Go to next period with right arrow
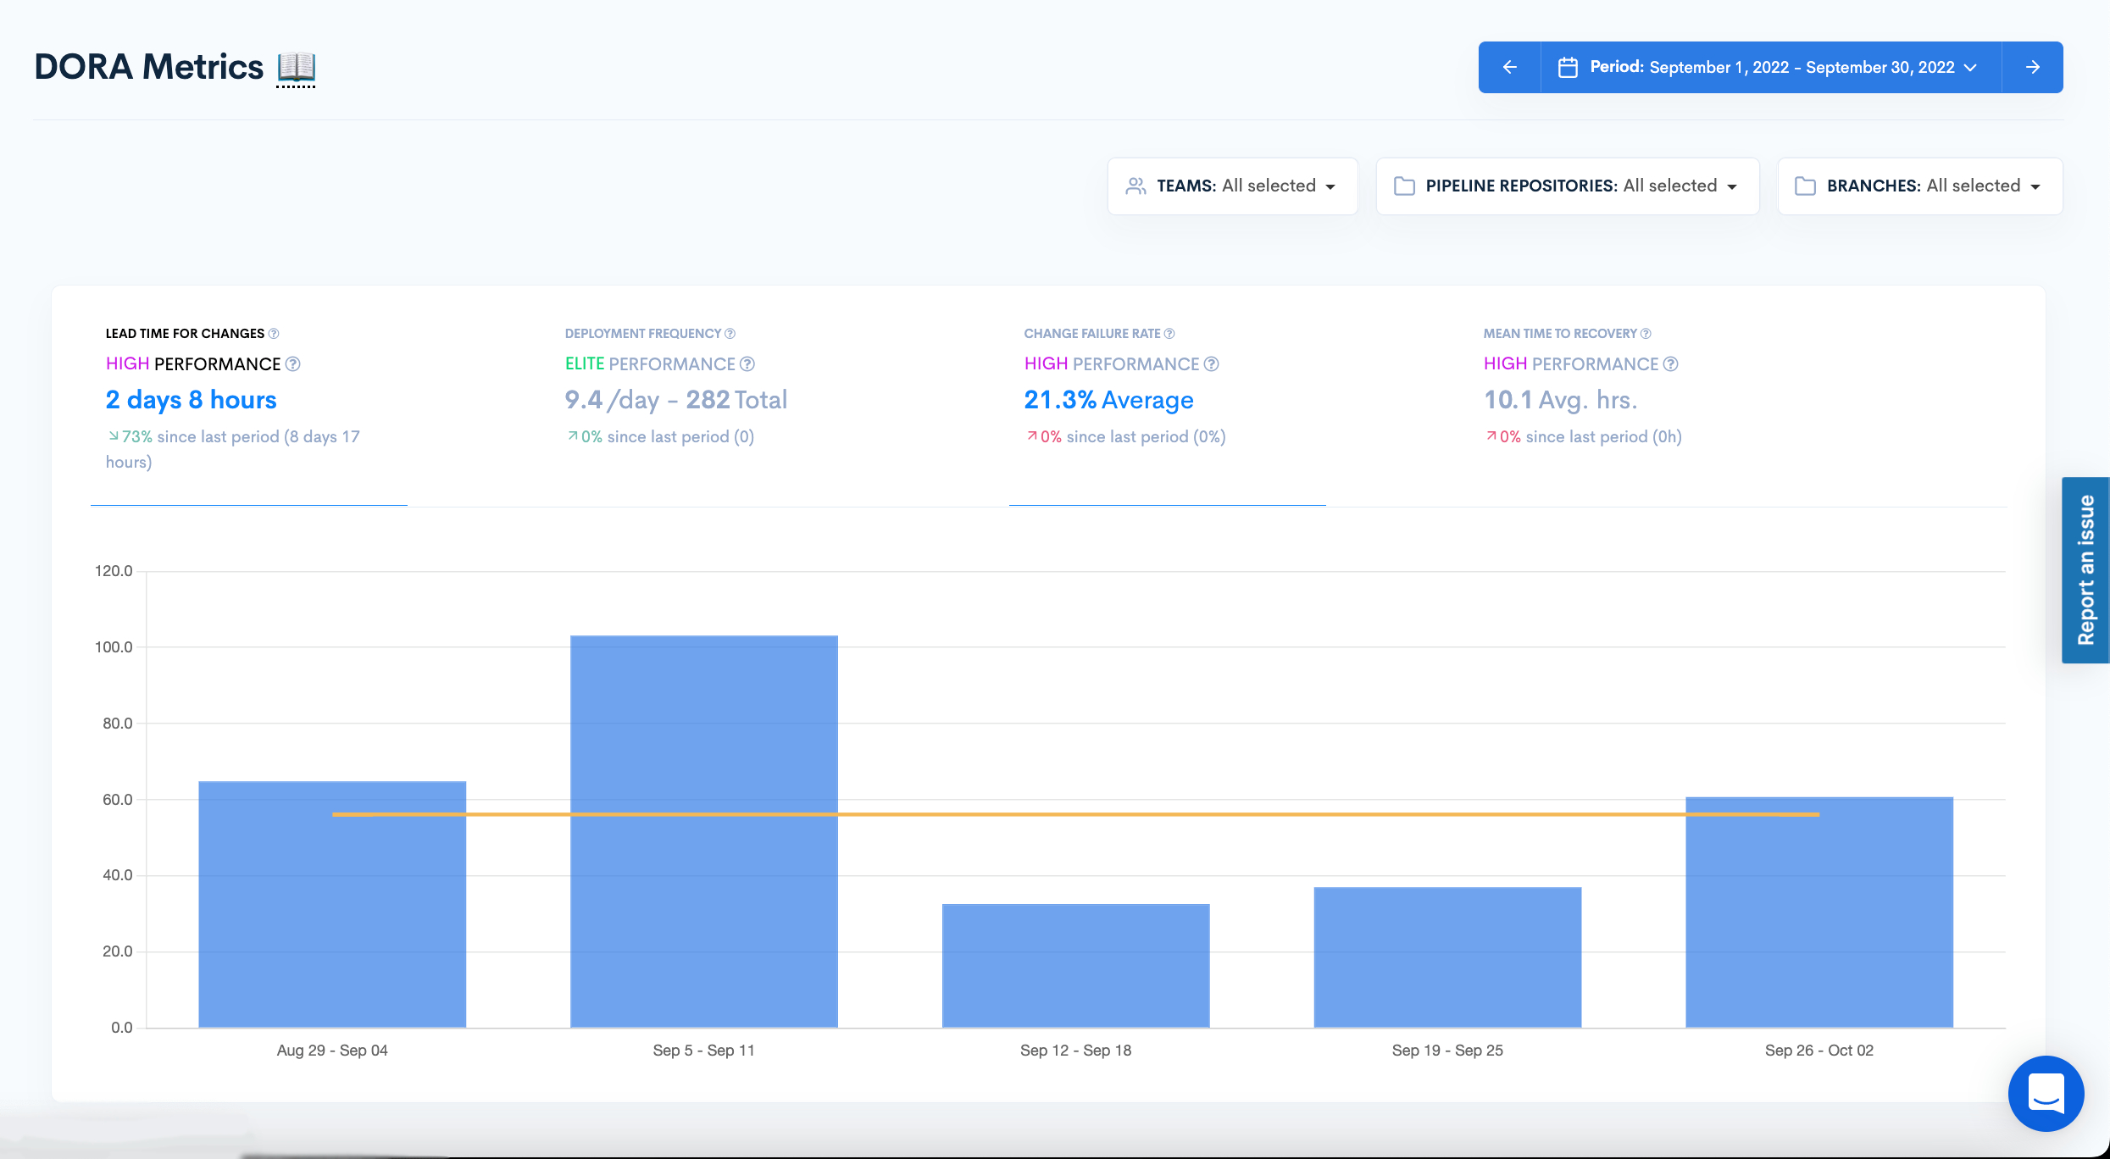Screen dimensions: 2110x1159 2032,67
